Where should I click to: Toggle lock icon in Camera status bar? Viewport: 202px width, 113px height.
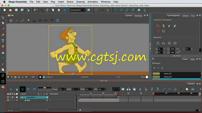(x=22, y=77)
